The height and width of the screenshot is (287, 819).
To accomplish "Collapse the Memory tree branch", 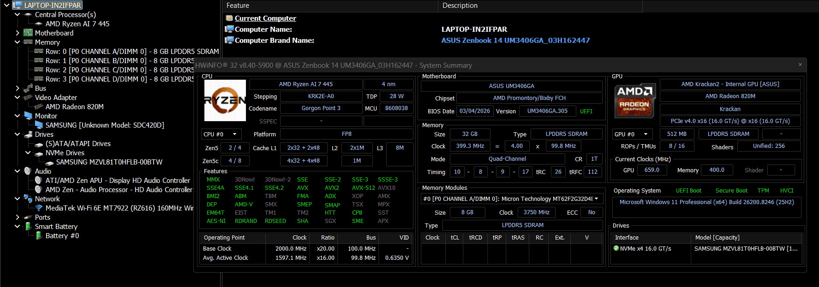I will click(x=18, y=42).
